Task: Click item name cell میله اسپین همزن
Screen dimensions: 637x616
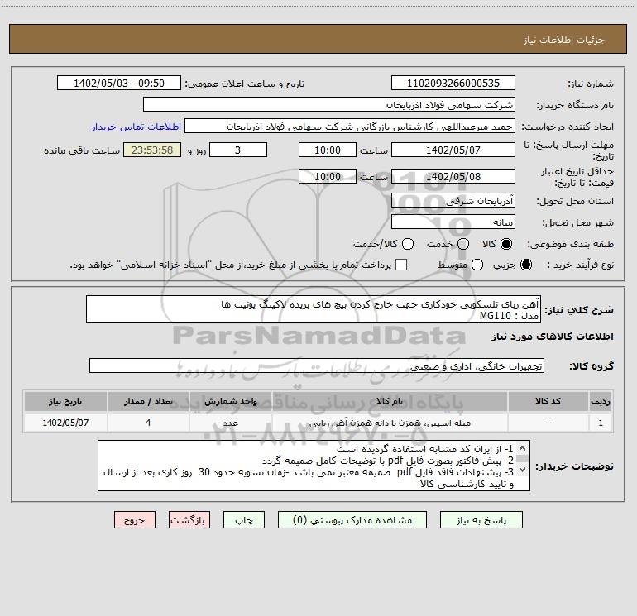Action: coord(390,423)
